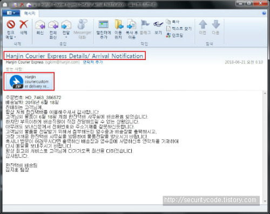Screen dimensions: 270x214
Task: Close the message window
Action: point(260,3)
